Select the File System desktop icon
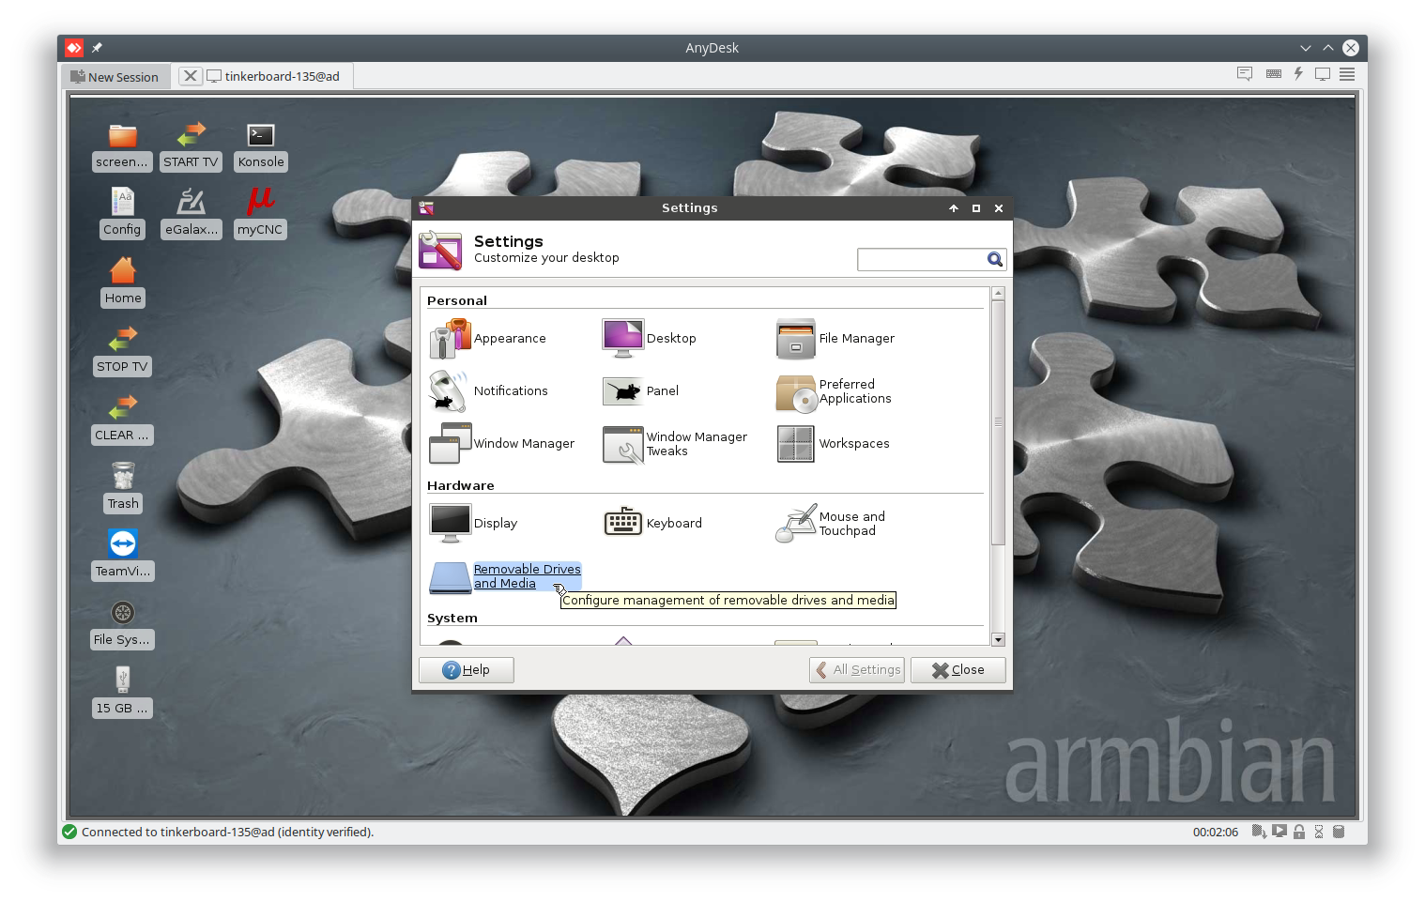Image resolution: width=1425 pixels, height=902 pixels. (122, 623)
